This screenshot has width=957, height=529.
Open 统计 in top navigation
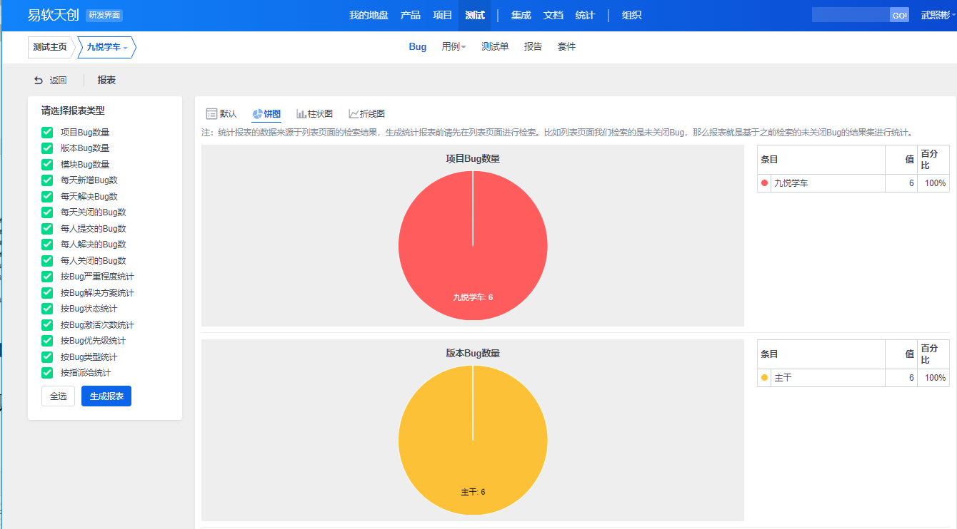click(x=585, y=15)
